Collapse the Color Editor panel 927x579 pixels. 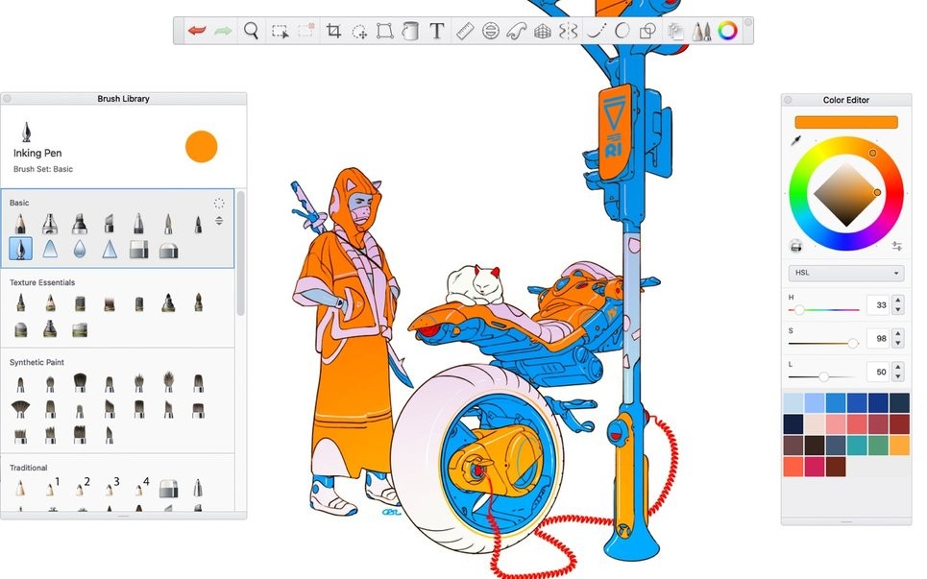pos(788,99)
